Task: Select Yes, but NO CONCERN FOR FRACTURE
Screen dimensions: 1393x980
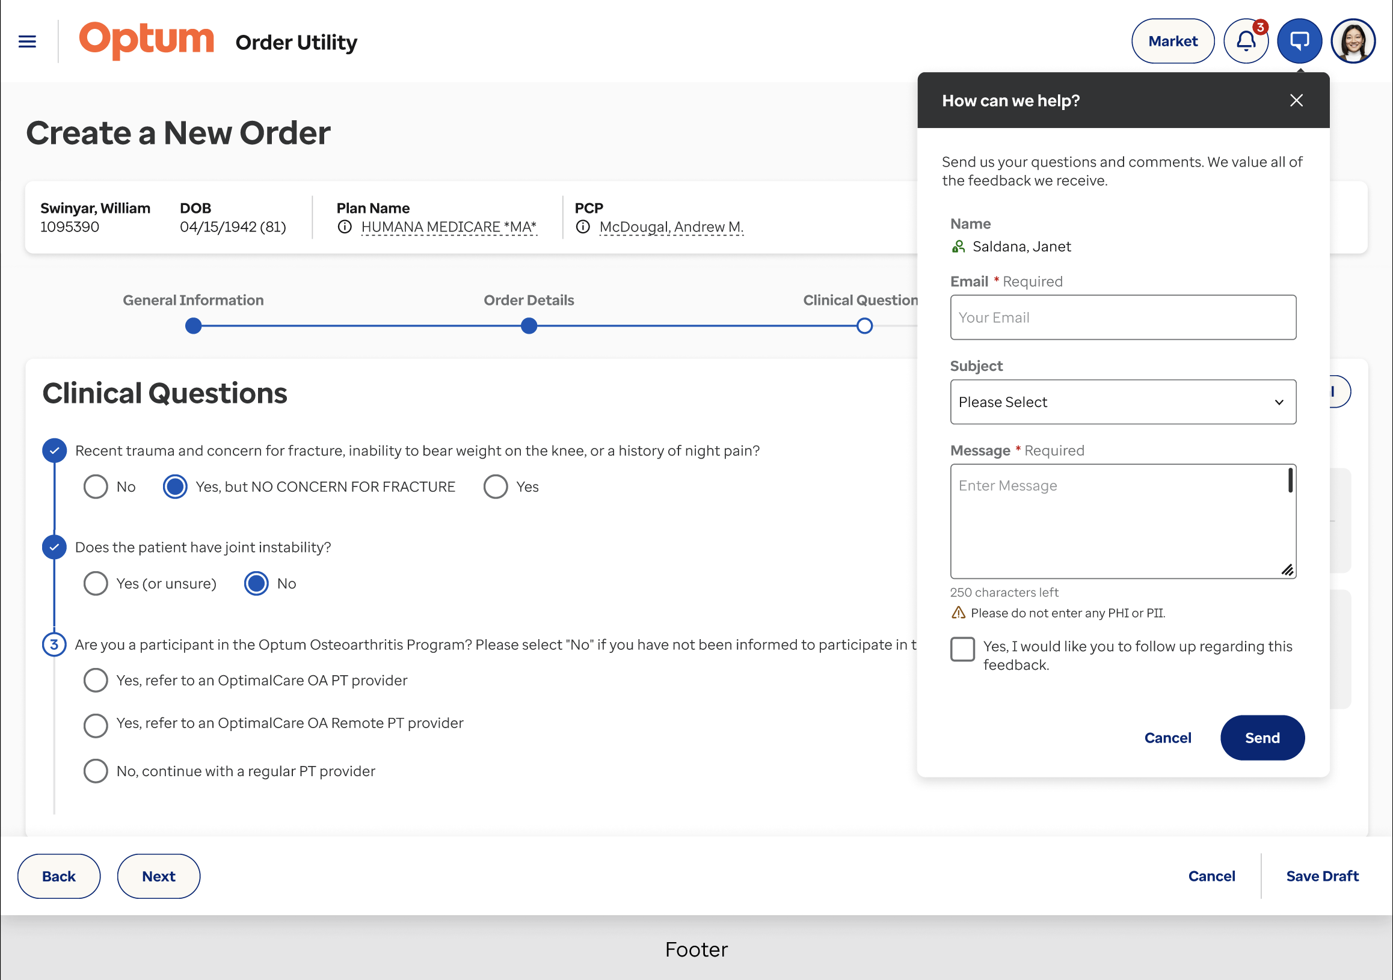Action: tap(175, 486)
